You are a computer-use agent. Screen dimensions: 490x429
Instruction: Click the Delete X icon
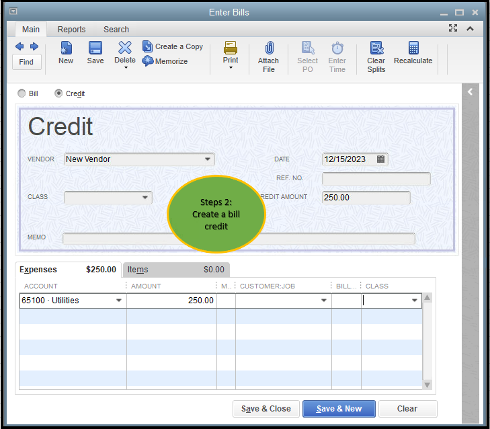coord(125,48)
